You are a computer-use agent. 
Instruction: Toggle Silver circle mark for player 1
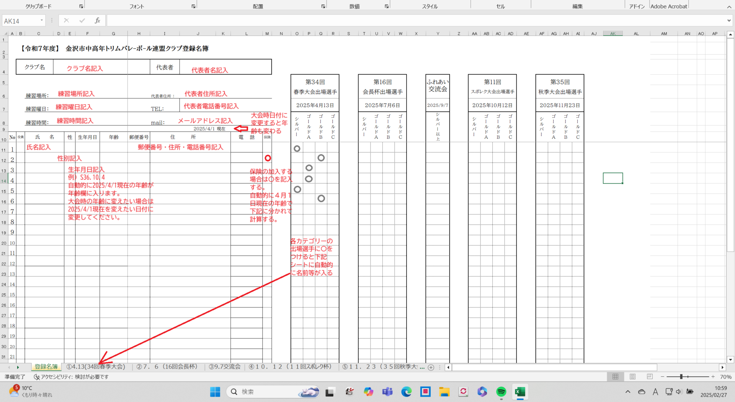pos(297,149)
